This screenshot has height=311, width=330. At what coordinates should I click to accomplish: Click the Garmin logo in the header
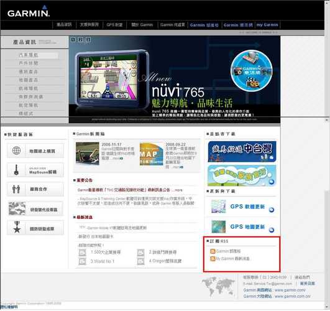coord(29,12)
